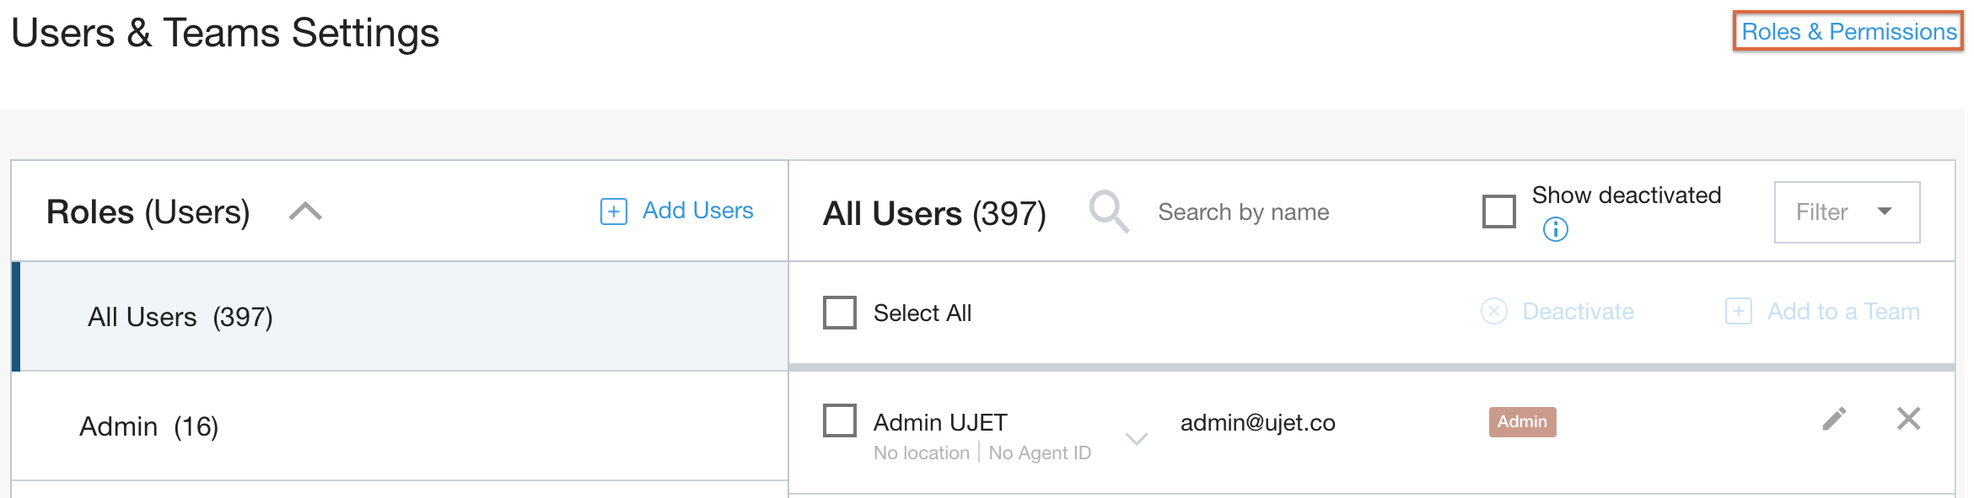
Task: Click the info icon under Show deactivated
Action: pyautogui.click(x=1554, y=228)
